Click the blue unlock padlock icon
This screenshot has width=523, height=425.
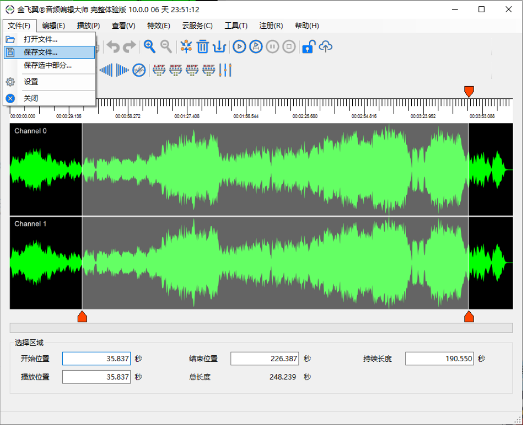(x=308, y=47)
